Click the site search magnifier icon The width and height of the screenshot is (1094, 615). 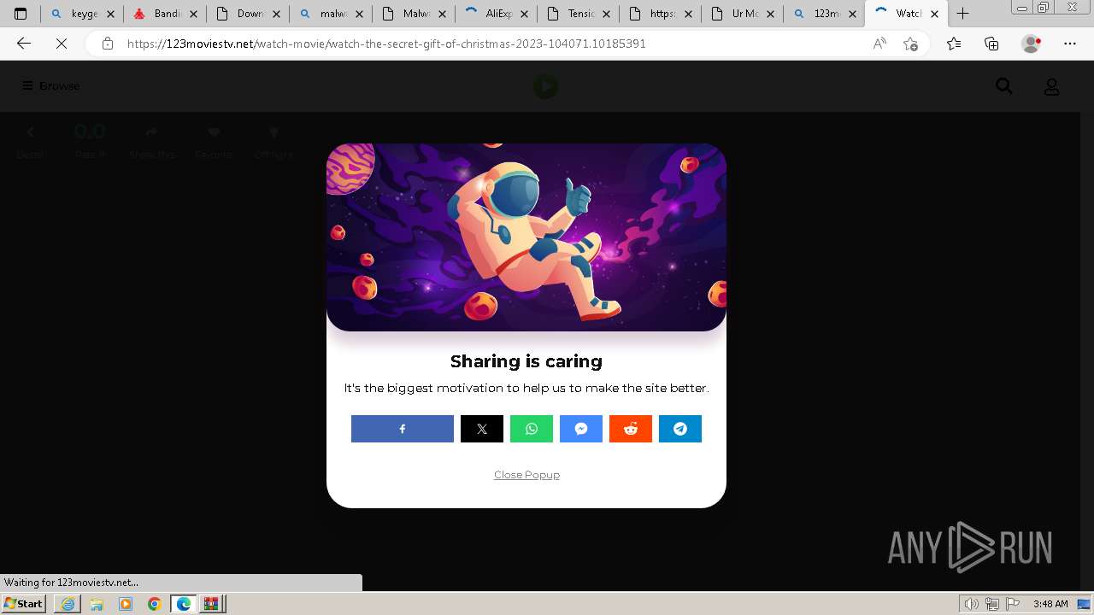1004,85
